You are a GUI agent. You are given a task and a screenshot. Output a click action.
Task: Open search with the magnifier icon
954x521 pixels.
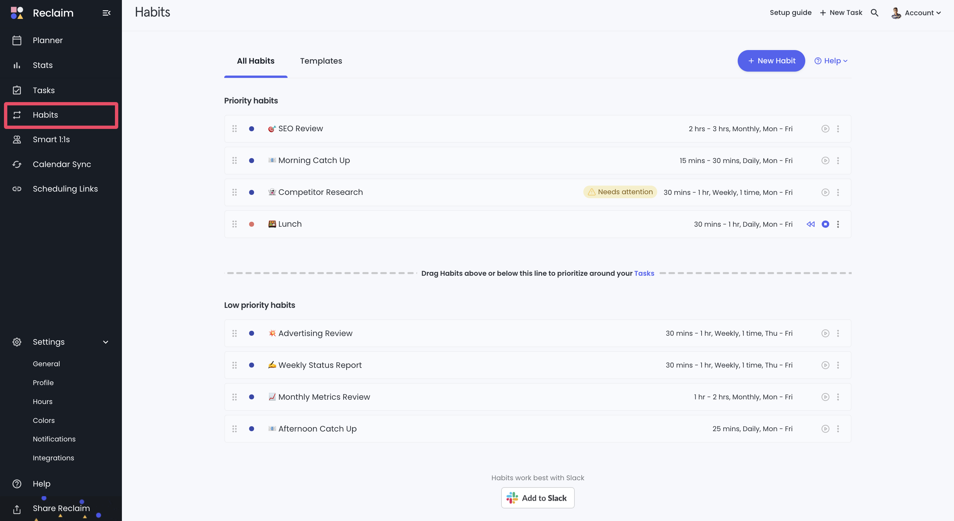click(874, 13)
